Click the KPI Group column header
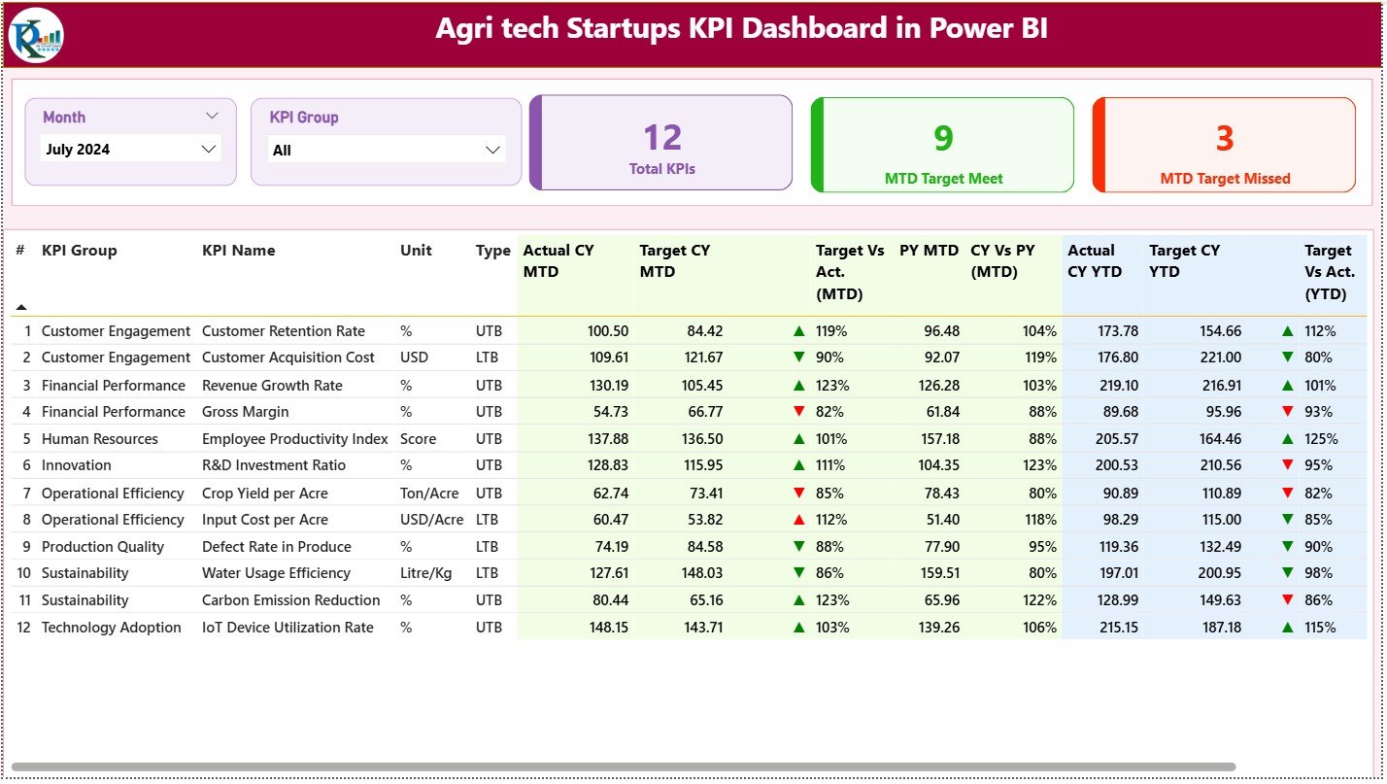The width and height of the screenshot is (1387, 784). click(79, 251)
